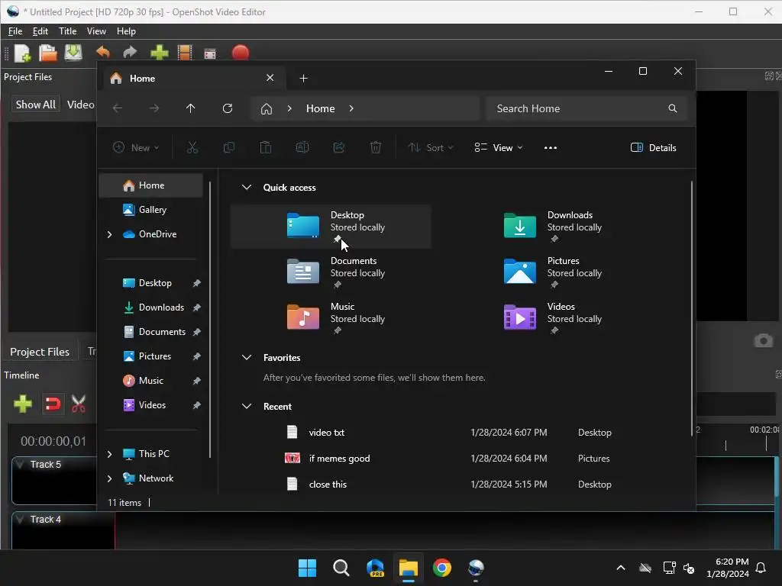Click the Delete trash icon in Explorer toolbar
This screenshot has height=586, width=782.
(376, 147)
